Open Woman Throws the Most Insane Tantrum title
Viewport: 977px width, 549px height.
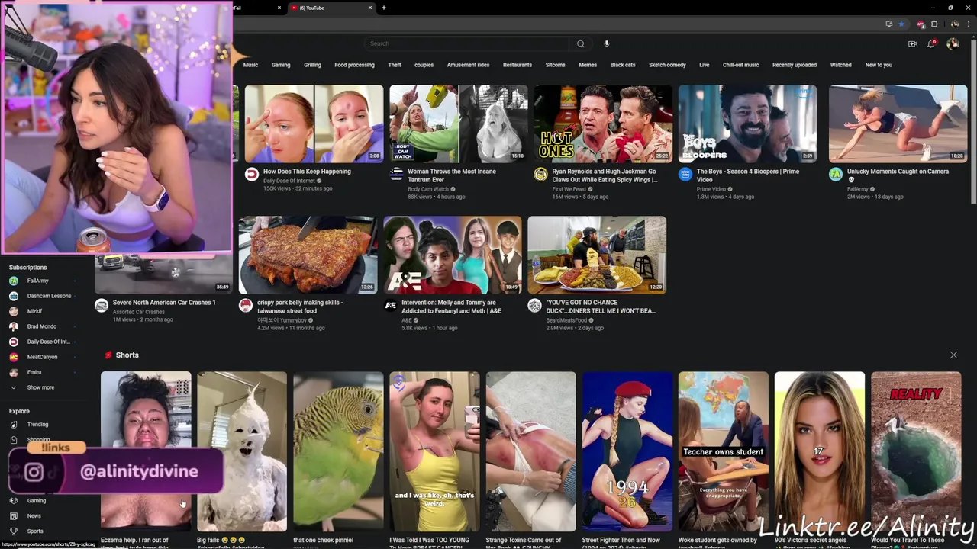(x=451, y=175)
